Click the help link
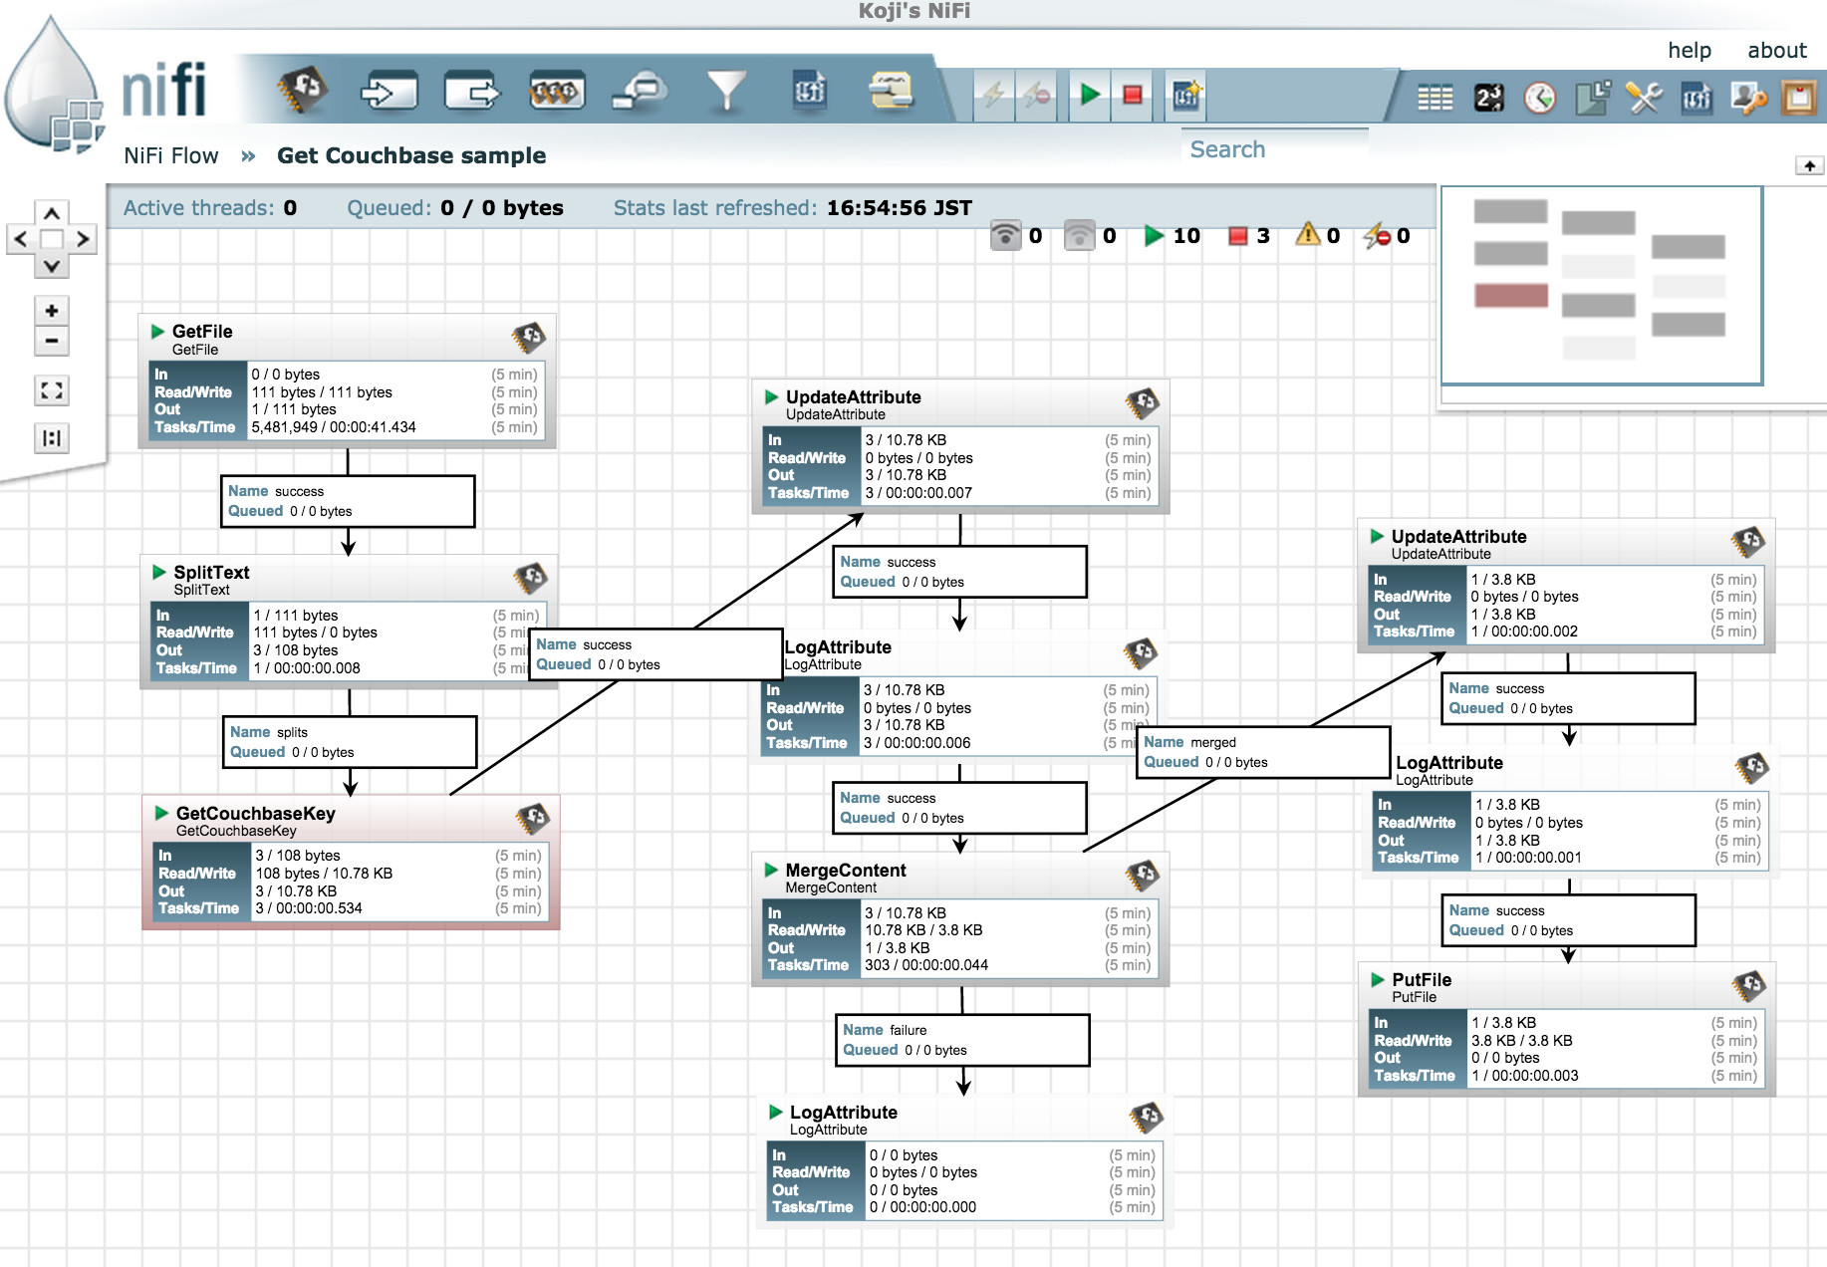The height and width of the screenshot is (1267, 1827). 1690,50
